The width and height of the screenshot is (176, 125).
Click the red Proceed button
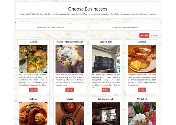click(144, 35)
